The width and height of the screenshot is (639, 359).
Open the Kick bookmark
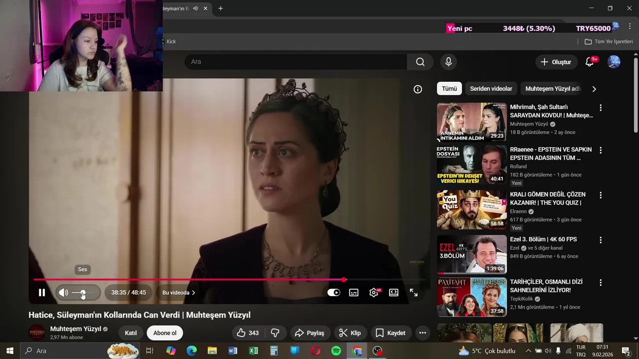(x=171, y=41)
